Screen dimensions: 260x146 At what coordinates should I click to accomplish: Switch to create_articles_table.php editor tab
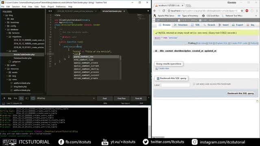tap(75, 11)
